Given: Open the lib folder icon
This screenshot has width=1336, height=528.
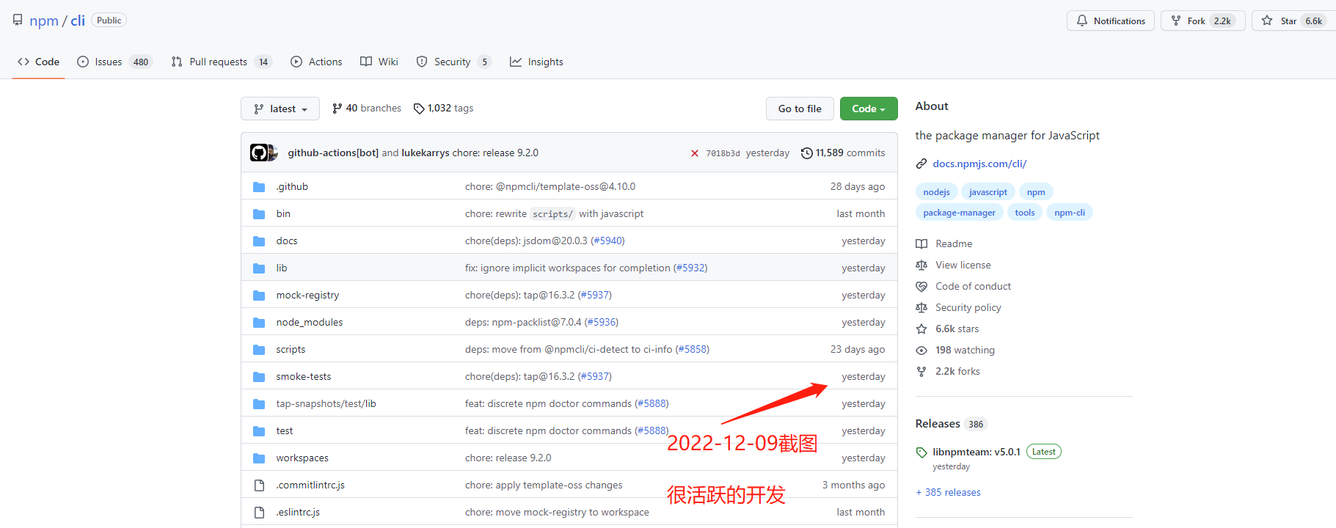Looking at the screenshot, I should tap(259, 268).
